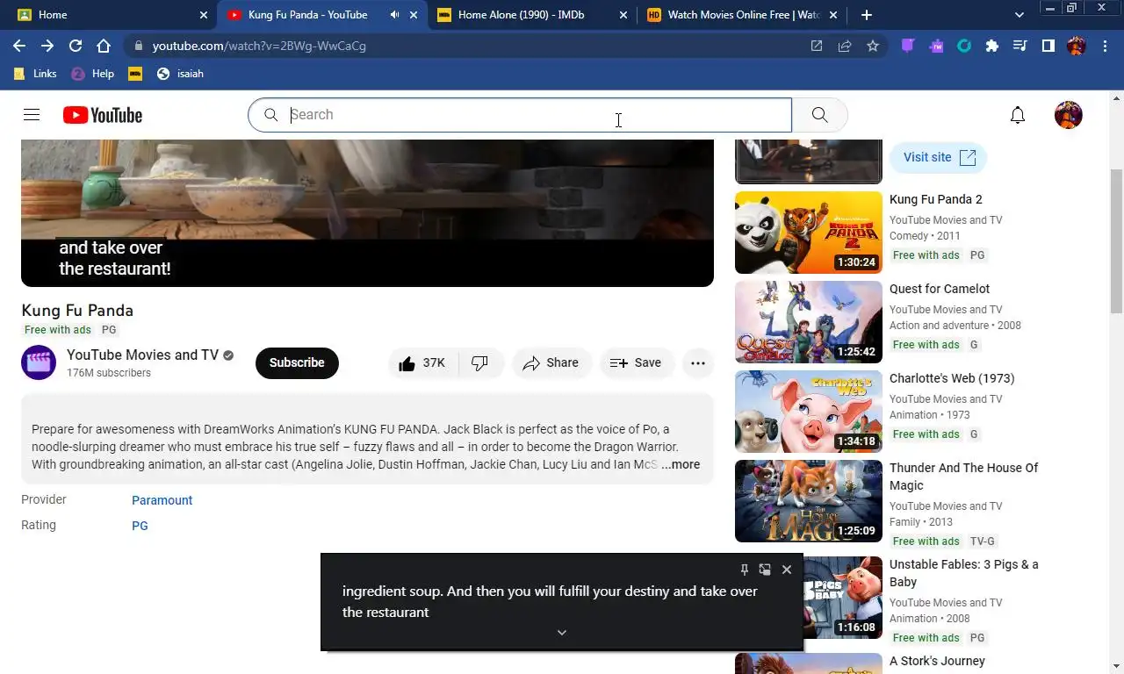The image size is (1124, 674).
Task: Click the teal circular extension icon
Action: coord(964,46)
